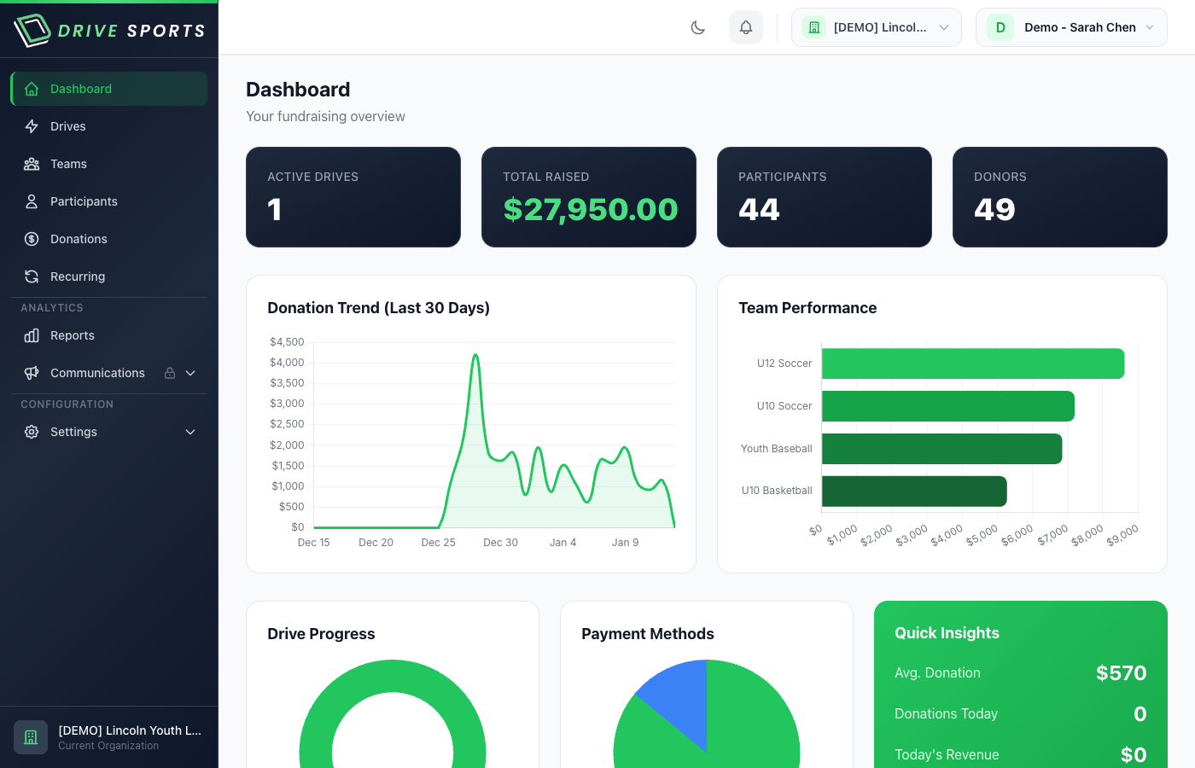Open the Recurring page
This screenshot has height=768, width=1195.
click(x=109, y=276)
